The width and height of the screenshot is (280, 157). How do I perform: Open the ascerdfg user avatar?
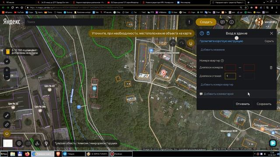(x=259, y=22)
